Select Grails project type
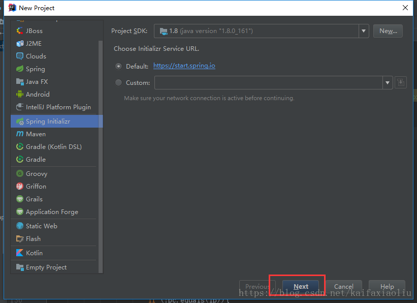The height and width of the screenshot is (303, 417). click(x=54, y=199)
